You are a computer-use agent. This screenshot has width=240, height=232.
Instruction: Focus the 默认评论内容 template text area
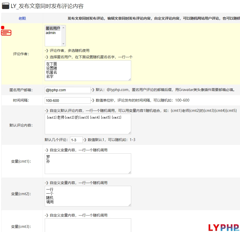point(88,124)
